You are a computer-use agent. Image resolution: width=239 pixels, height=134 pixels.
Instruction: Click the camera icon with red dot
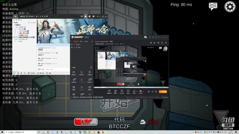tap(151, 43)
